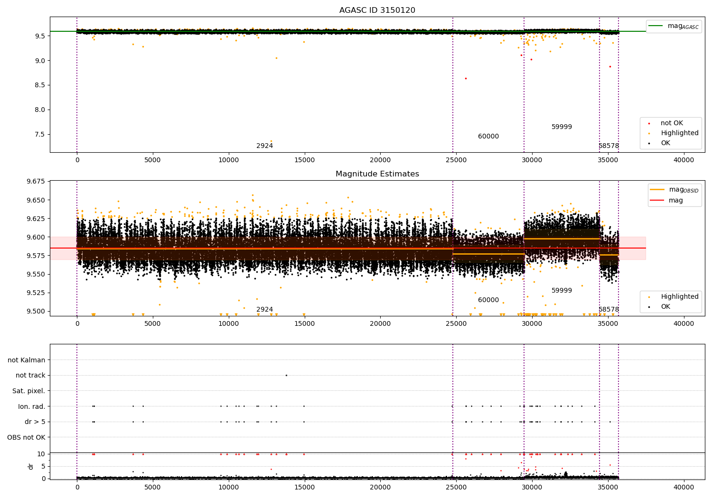Click the 'Sat. pixel.' y-axis label

[x=28, y=391]
